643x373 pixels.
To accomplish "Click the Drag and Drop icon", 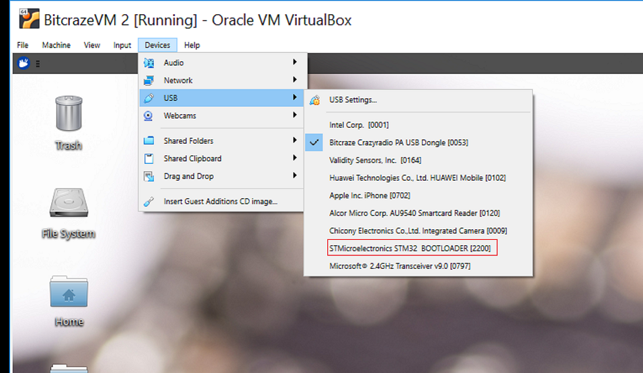I will pyautogui.click(x=149, y=176).
